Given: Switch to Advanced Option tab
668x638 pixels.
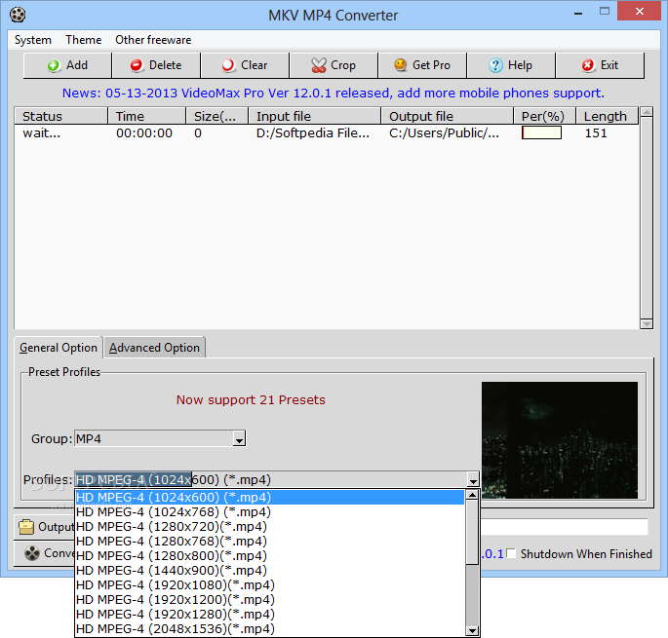Looking at the screenshot, I should pos(155,348).
